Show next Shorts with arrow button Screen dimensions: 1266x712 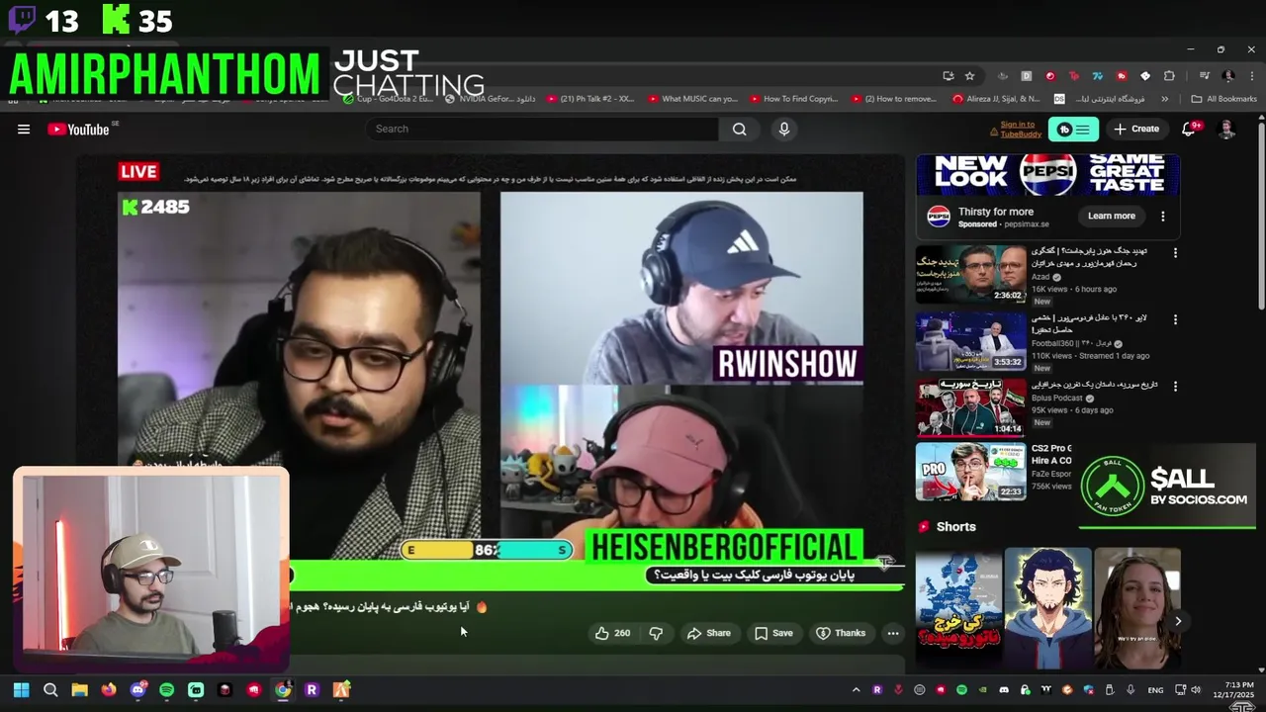[1177, 621]
